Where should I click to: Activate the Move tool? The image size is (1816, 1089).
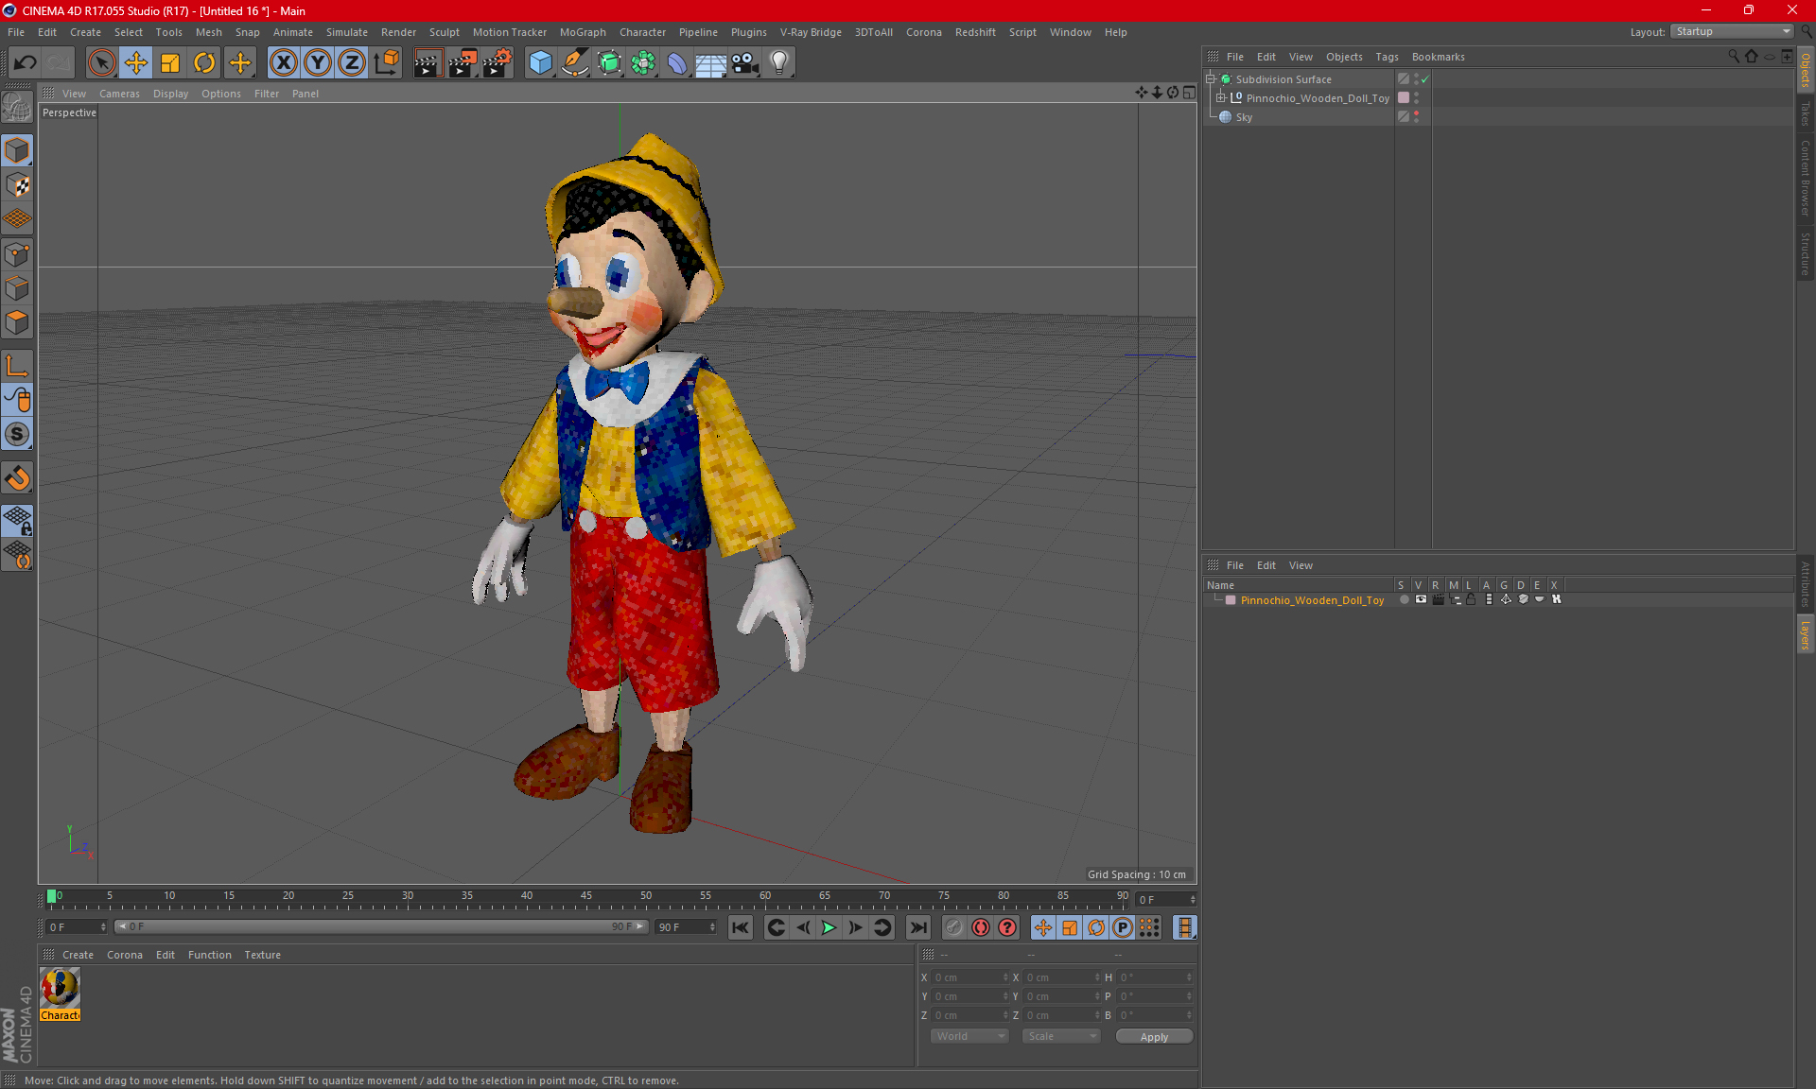(136, 63)
